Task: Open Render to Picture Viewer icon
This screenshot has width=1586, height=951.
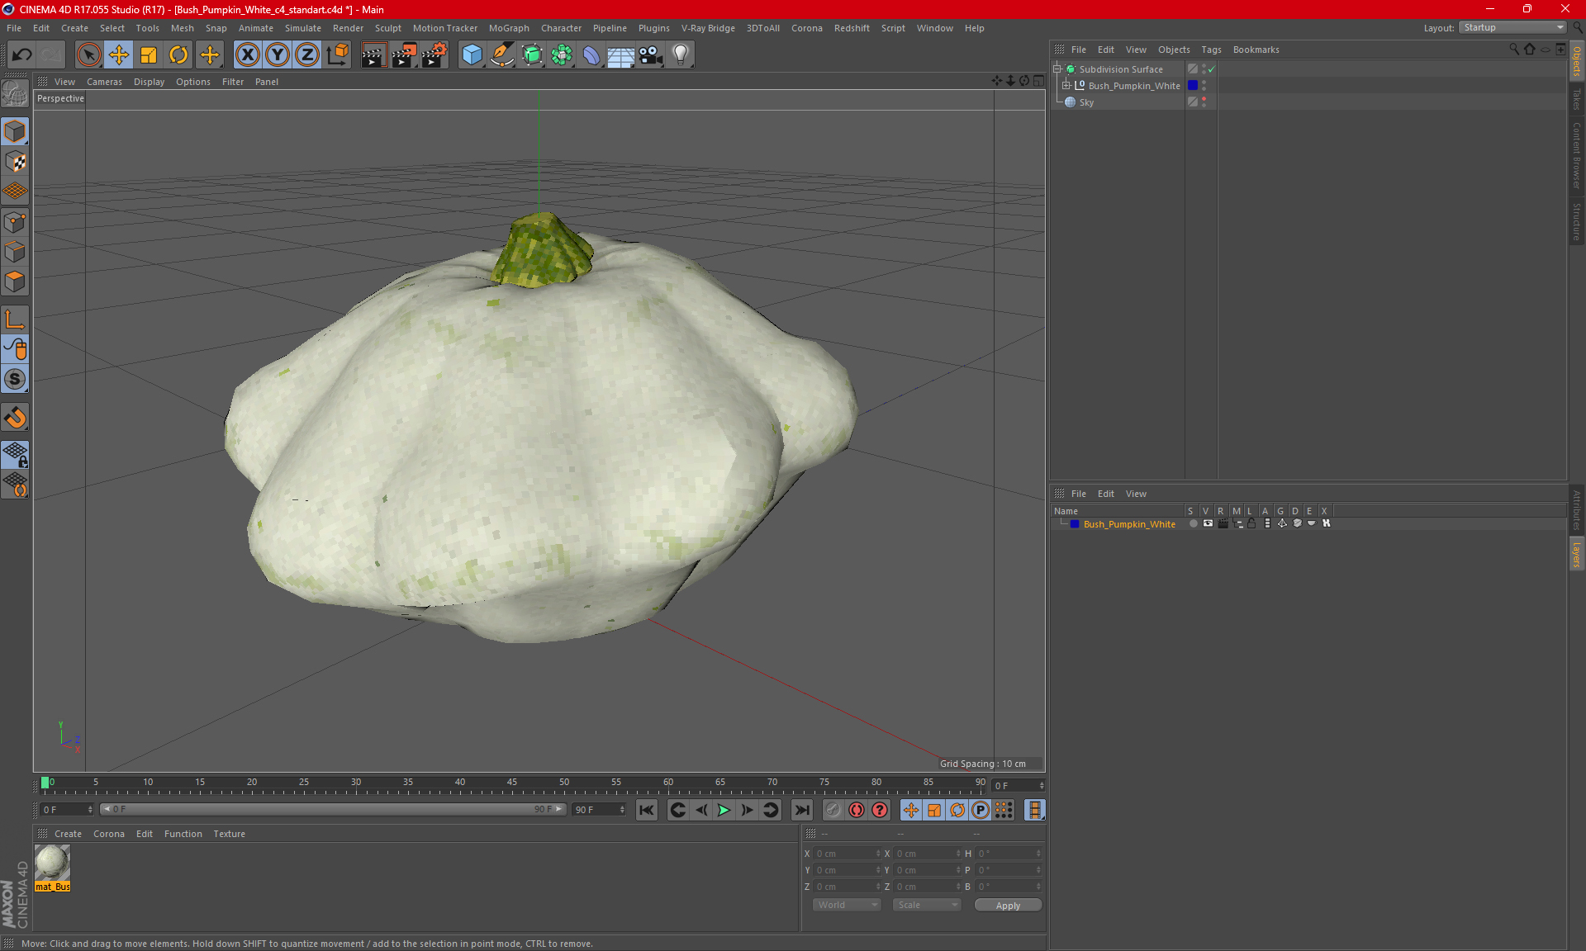Action: pyautogui.click(x=404, y=55)
